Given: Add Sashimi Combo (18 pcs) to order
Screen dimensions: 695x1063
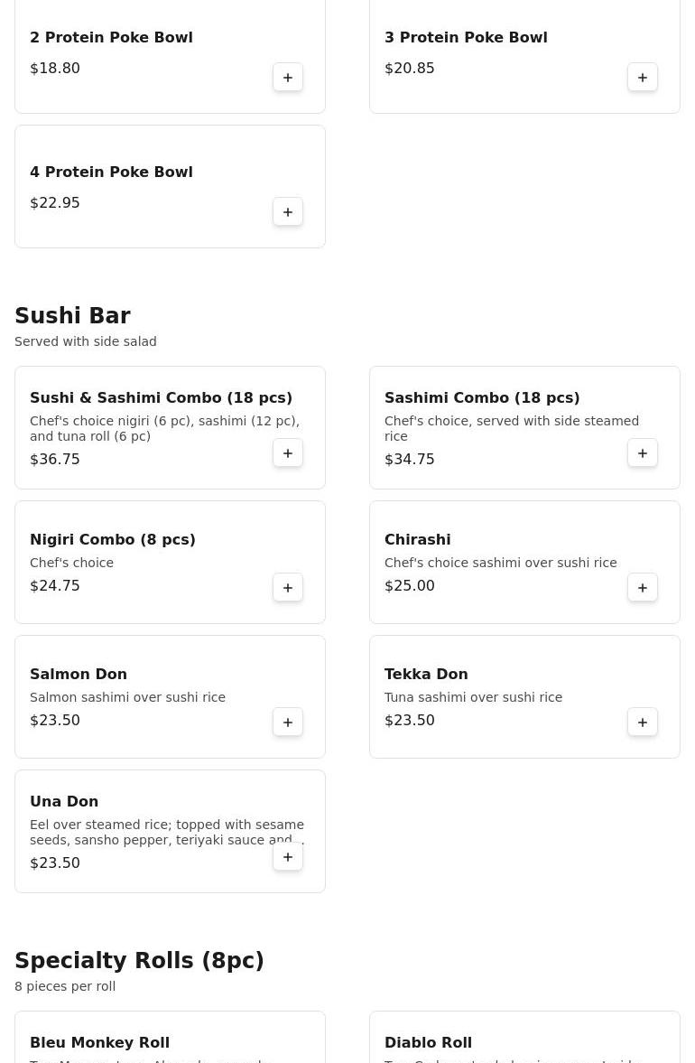Looking at the screenshot, I should (643, 453).
